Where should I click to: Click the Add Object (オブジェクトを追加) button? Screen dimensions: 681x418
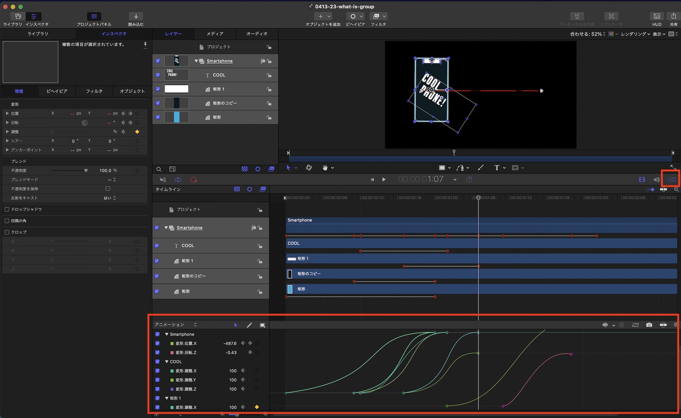coord(320,16)
